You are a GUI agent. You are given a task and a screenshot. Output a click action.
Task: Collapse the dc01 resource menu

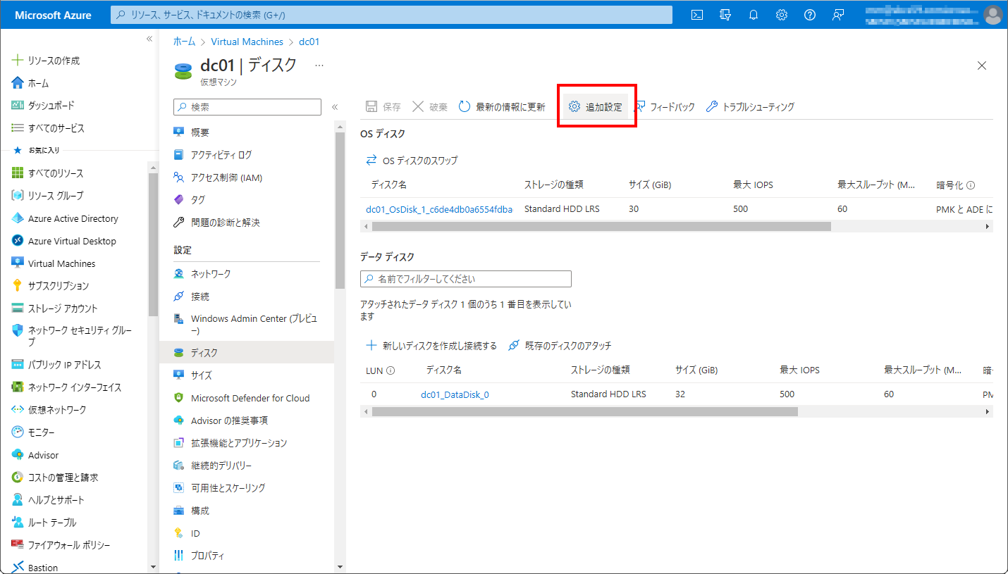[x=335, y=107]
